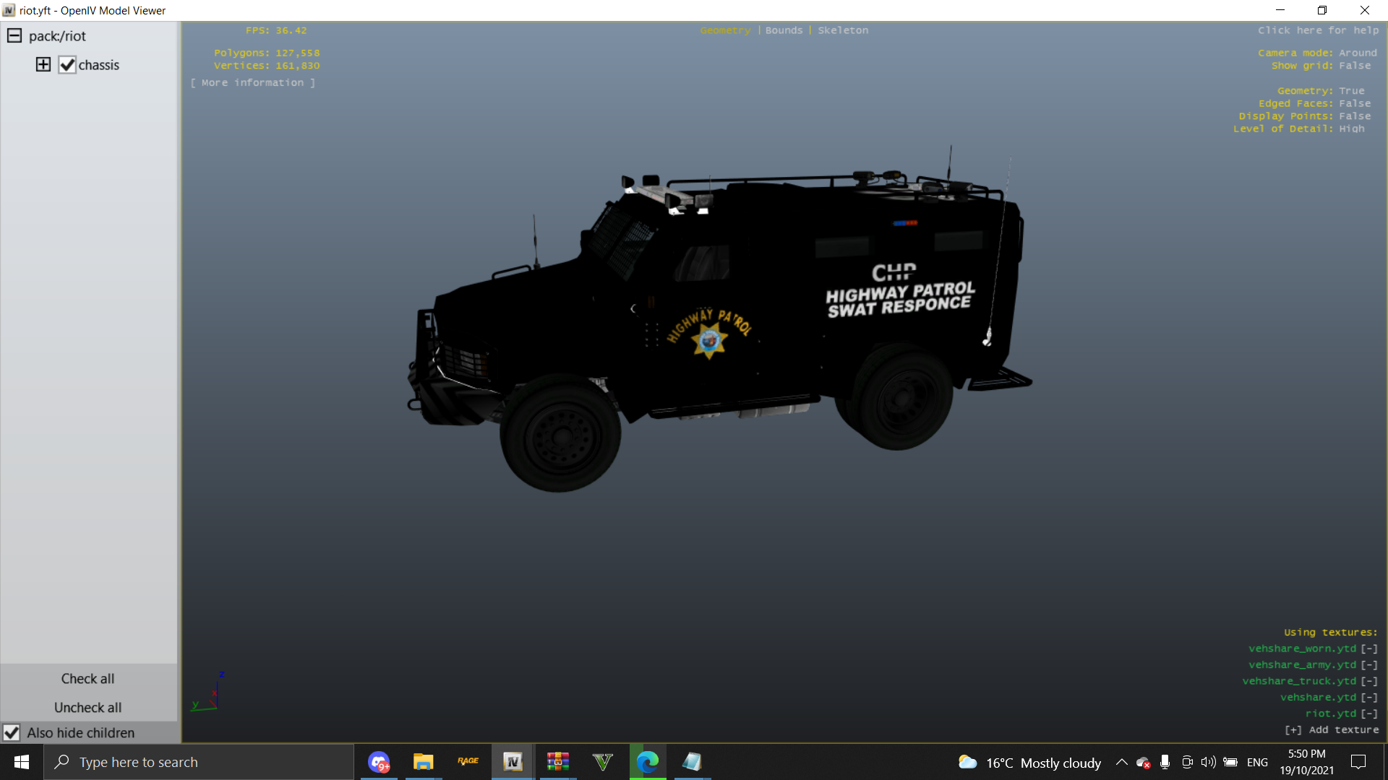Switch to the Bounds view tab

pyautogui.click(x=784, y=30)
